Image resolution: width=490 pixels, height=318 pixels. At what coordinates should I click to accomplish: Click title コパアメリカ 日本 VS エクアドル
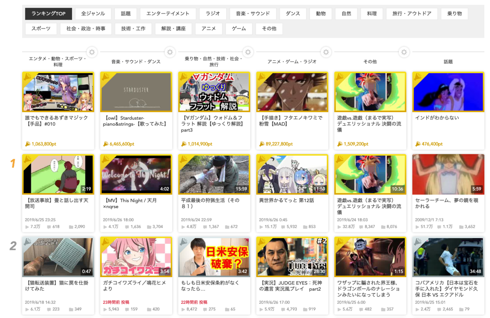tap(446, 289)
